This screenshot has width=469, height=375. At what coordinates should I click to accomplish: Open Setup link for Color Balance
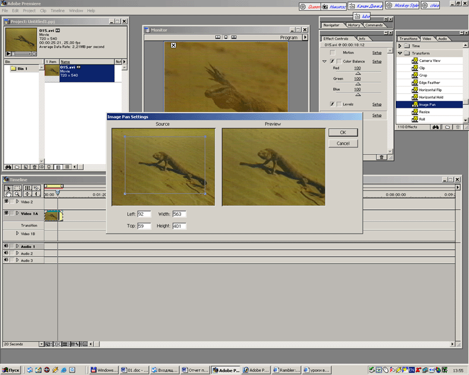[x=377, y=62]
